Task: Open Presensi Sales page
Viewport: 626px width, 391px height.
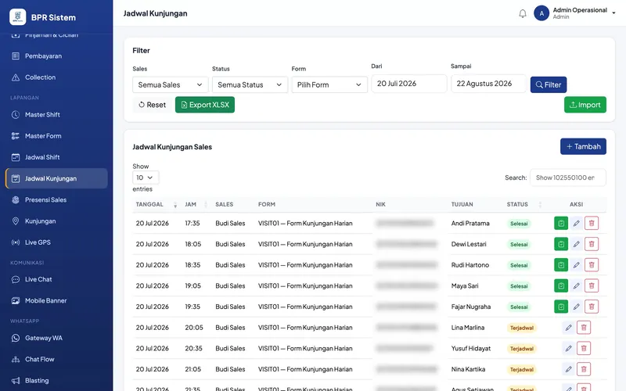Action: (56, 200)
